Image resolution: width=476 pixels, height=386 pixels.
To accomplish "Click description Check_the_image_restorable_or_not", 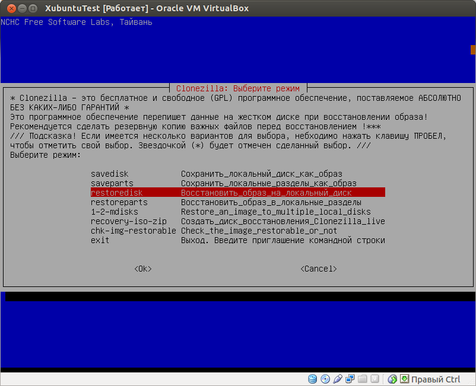I will click(259, 231).
